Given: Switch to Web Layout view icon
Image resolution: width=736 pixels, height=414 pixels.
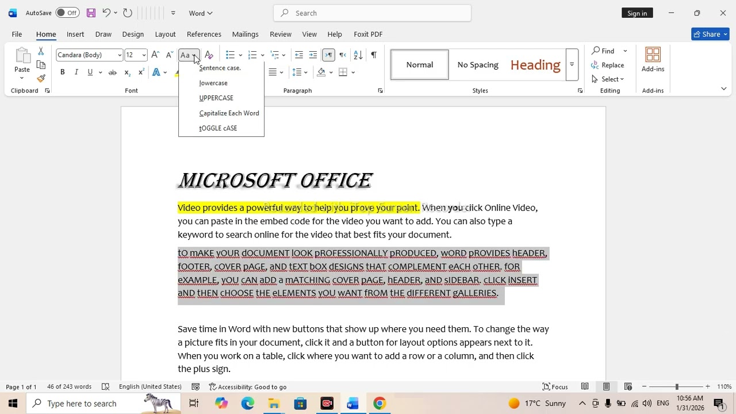Looking at the screenshot, I should pos(628,386).
